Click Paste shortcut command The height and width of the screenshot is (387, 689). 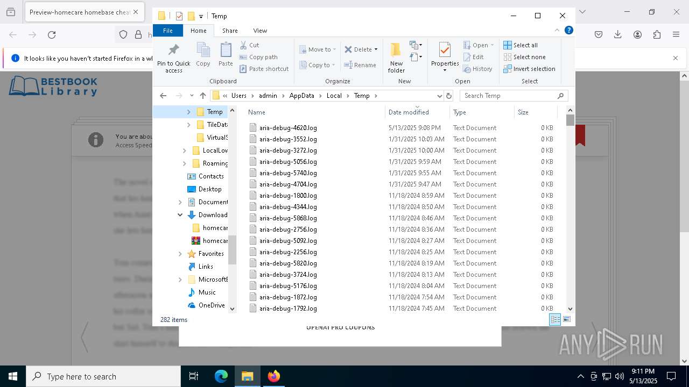click(x=264, y=69)
